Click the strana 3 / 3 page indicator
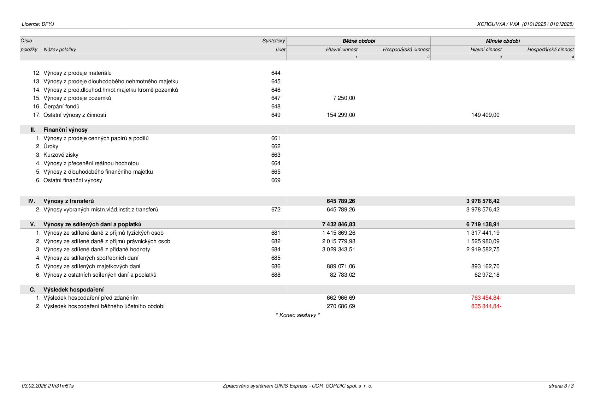 561,386
